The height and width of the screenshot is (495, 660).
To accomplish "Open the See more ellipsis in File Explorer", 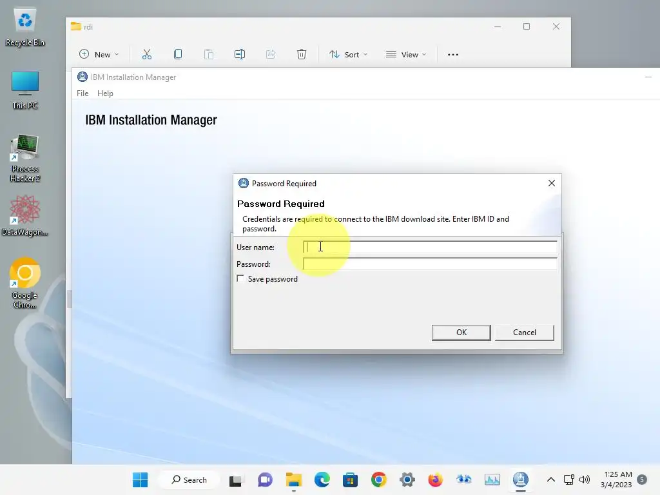I will coord(453,54).
